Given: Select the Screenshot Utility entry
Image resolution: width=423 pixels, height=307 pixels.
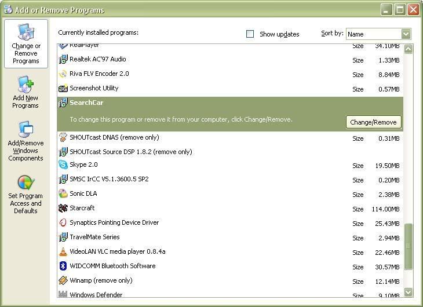Looking at the screenshot, I should click(x=230, y=89).
